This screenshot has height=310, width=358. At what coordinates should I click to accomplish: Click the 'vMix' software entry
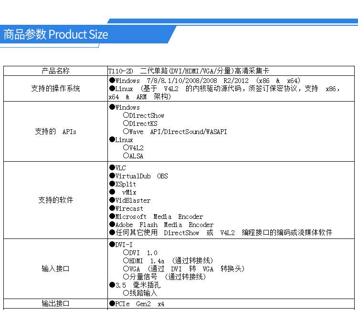(123, 192)
